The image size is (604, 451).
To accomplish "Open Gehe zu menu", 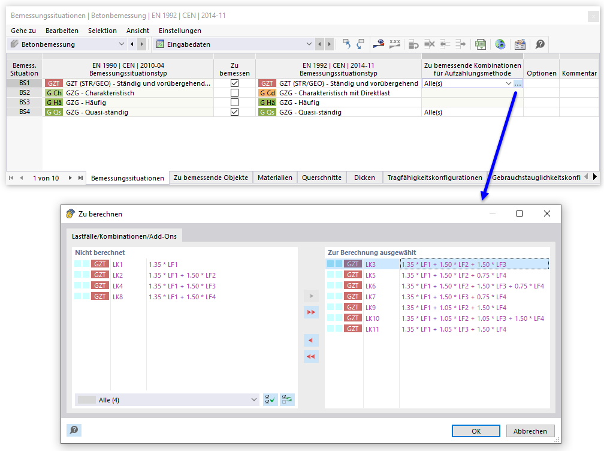I will click(x=23, y=31).
